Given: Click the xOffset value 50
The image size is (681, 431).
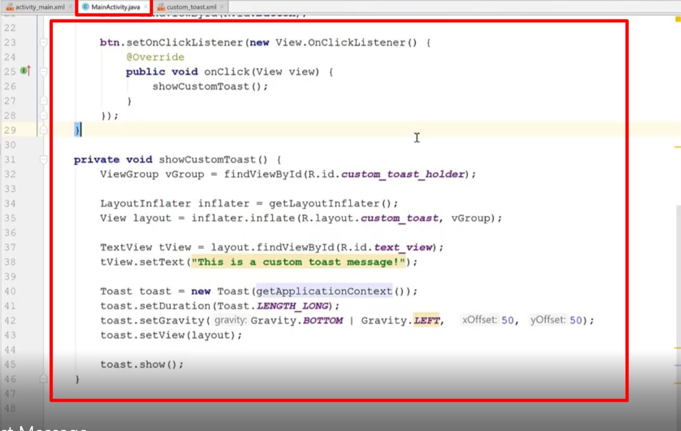Looking at the screenshot, I should pyautogui.click(x=508, y=321).
